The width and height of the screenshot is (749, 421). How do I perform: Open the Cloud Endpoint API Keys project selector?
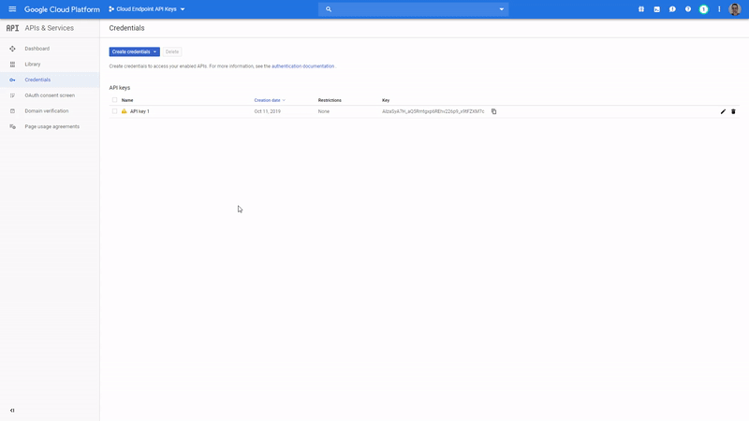click(147, 9)
